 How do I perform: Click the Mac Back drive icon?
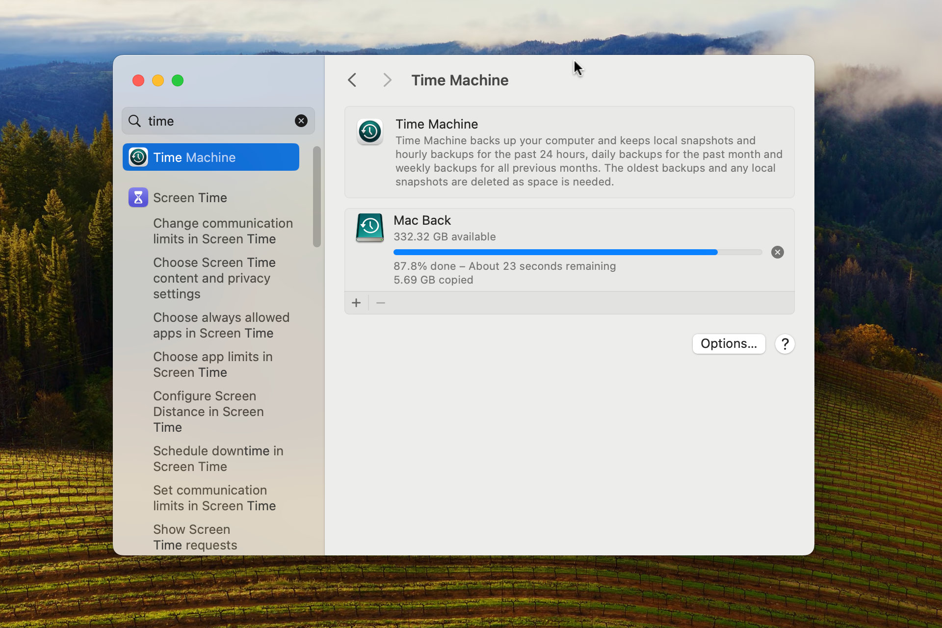tap(369, 227)
